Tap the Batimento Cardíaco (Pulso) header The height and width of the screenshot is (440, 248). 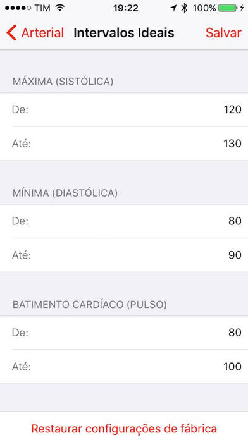(x=90, y=305)
